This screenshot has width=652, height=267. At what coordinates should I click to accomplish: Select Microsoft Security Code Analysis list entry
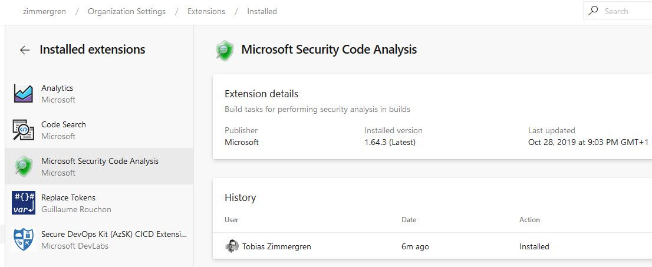100,161
